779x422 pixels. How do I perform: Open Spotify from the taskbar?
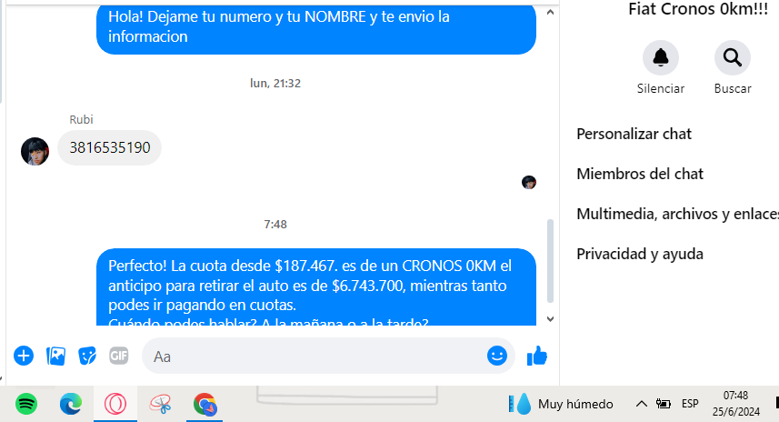click(x=26, y=404)
